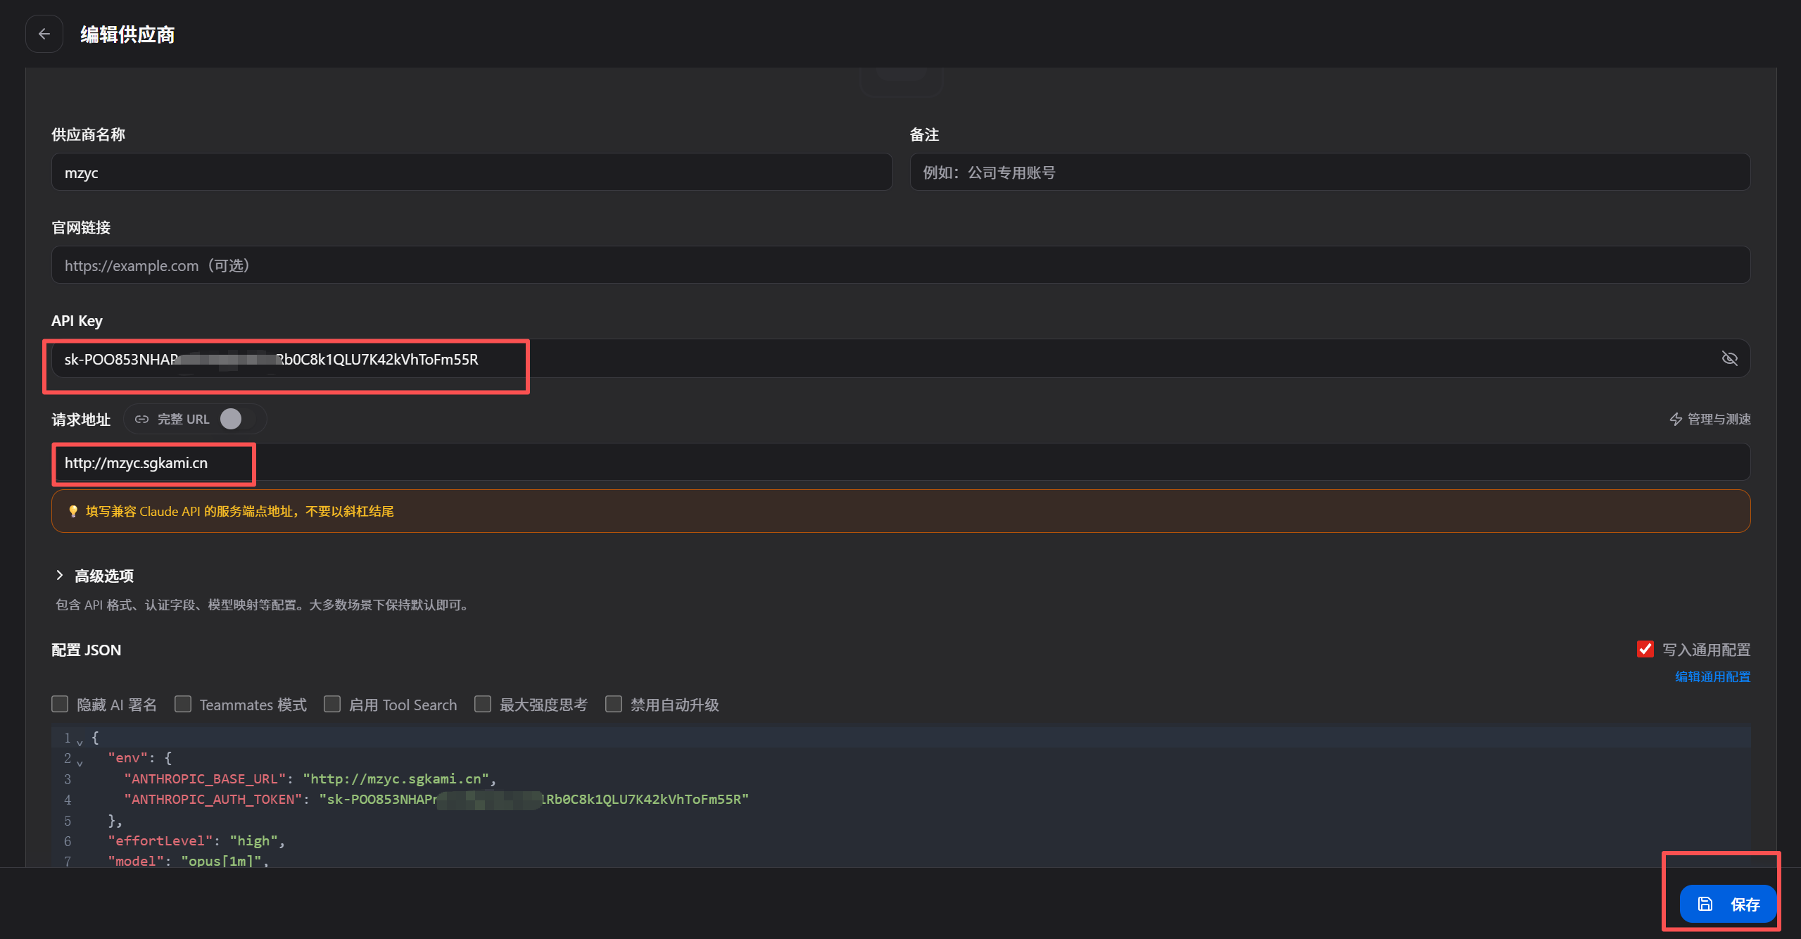
Task: Click the lightning icon beside 管理与测速
Action: (1676, 420)
